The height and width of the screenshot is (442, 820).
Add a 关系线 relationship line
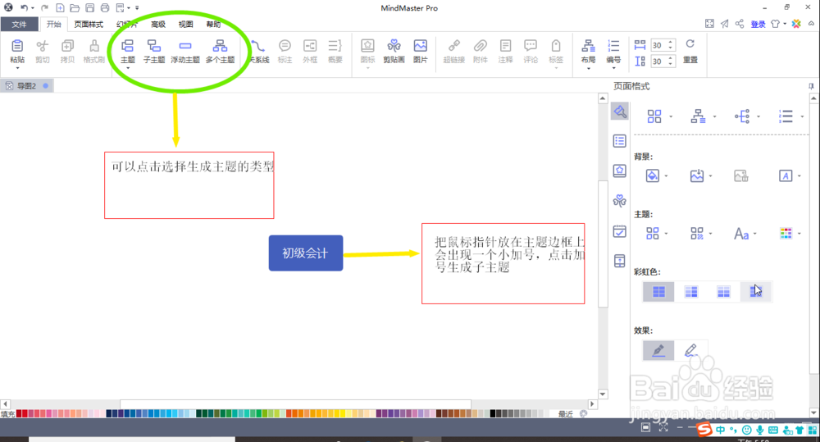[257, 52]
